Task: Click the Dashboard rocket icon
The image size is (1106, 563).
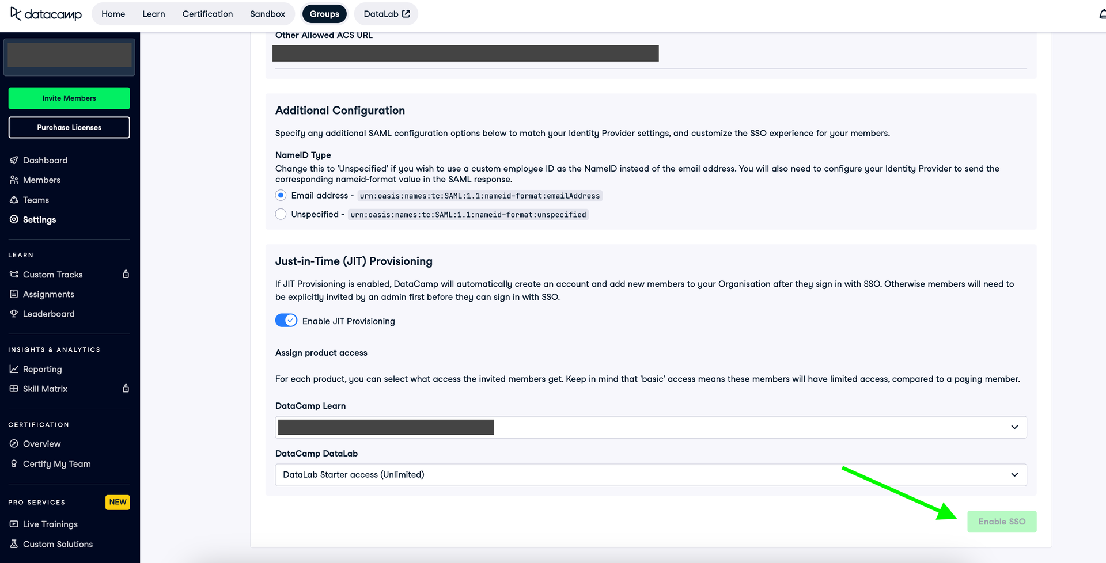Action: point(14,160)
